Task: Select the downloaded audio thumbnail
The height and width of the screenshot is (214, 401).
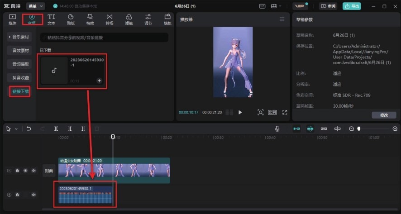Action: (x=54, y=70)
